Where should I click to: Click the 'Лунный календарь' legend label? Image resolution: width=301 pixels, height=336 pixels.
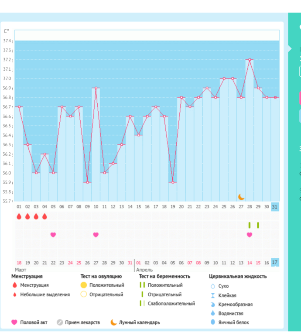point(139,322)
